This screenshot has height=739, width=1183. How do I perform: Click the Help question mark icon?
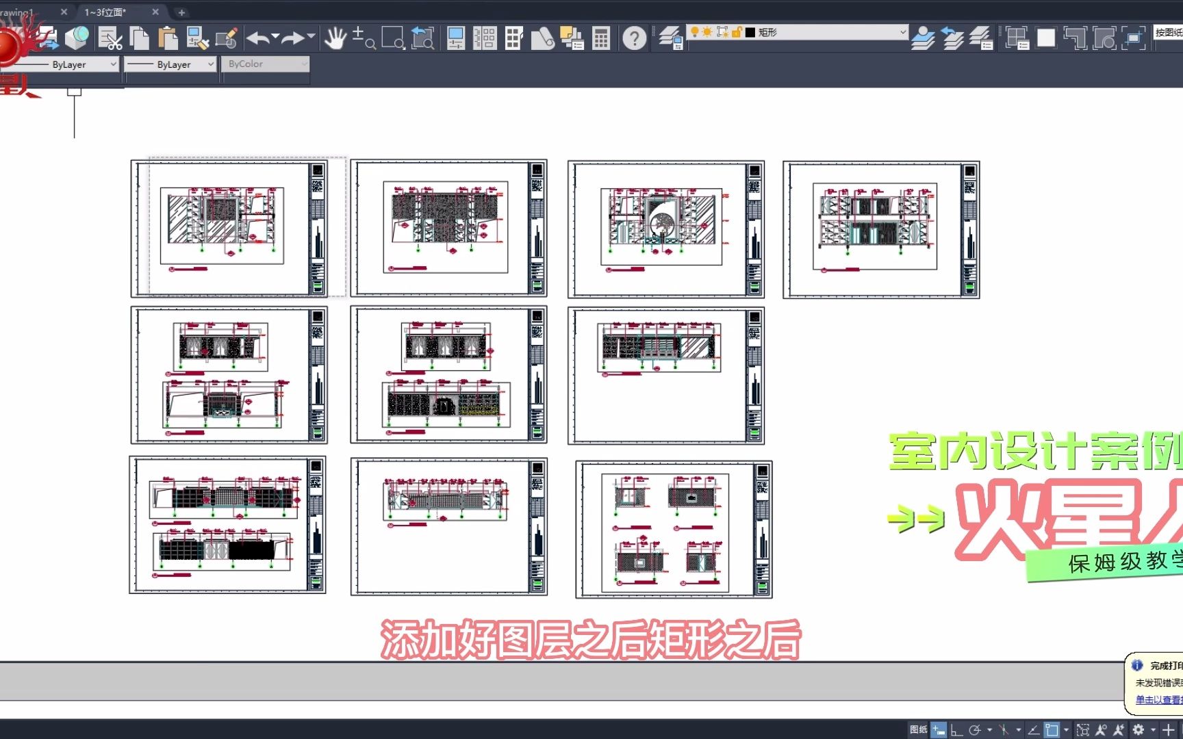point(635,38)
